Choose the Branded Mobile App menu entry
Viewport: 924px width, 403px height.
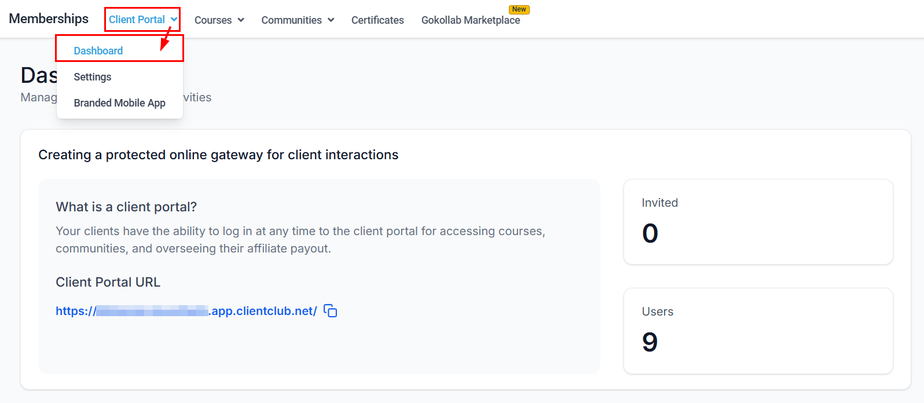119,103
